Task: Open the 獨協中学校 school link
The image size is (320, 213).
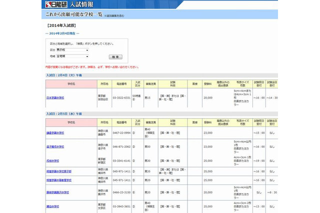Action: coord(52,206)
